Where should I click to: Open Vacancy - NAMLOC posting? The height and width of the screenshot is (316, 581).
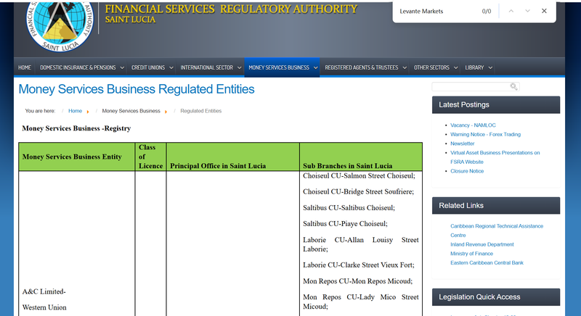pos(473,125)
